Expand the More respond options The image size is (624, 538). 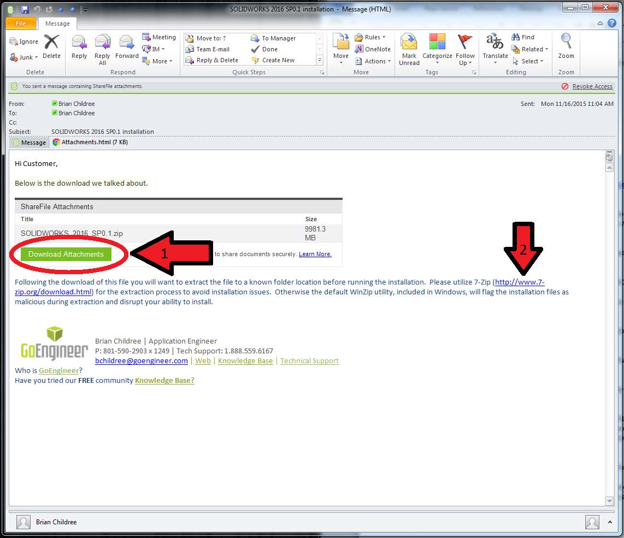point(157,61)
